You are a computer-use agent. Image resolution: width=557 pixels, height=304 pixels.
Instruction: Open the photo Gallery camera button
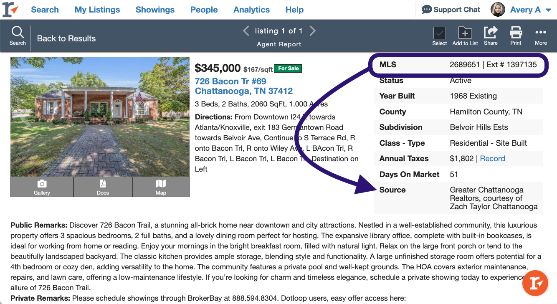[x=42, y=187]
